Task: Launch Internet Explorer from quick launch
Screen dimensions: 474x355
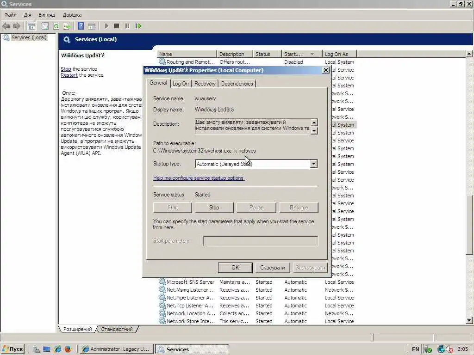Action: 58,349
